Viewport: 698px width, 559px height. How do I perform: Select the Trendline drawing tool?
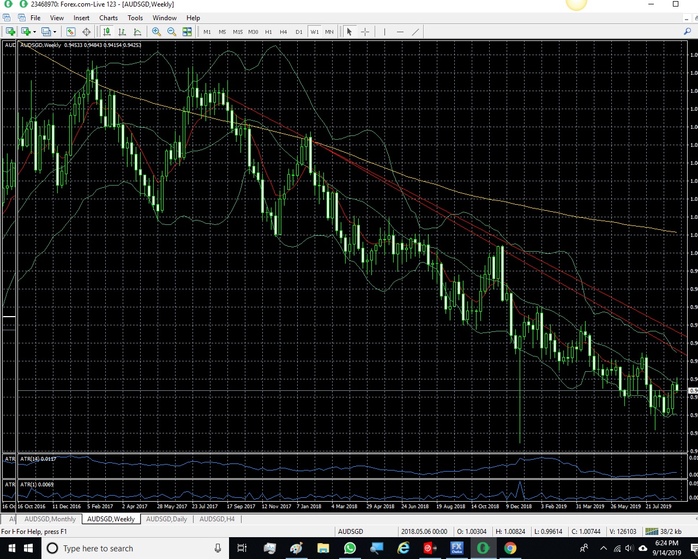click(416, 32)
